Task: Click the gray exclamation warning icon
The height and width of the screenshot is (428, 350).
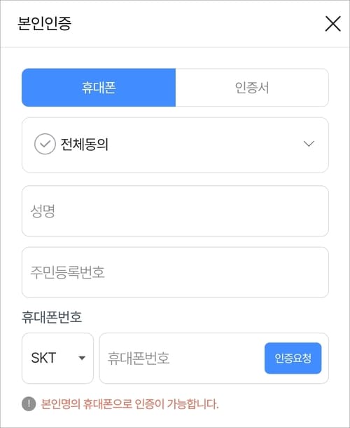Action: point(29,403)
